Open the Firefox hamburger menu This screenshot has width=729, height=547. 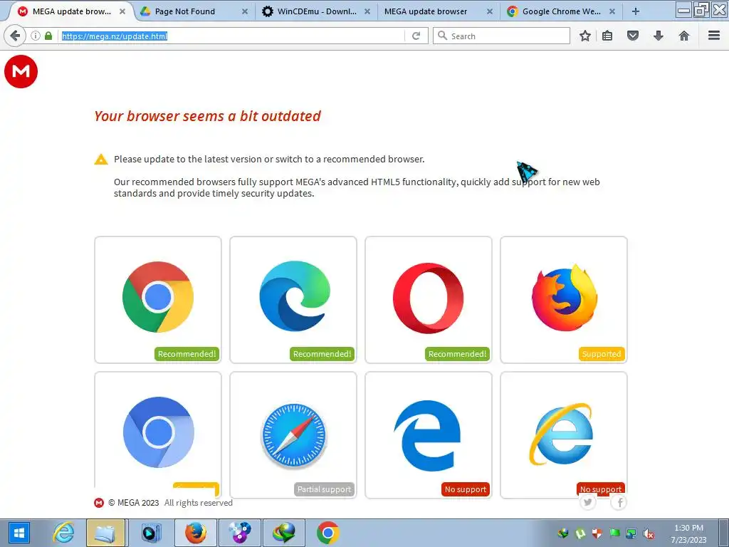click(714, 36)
